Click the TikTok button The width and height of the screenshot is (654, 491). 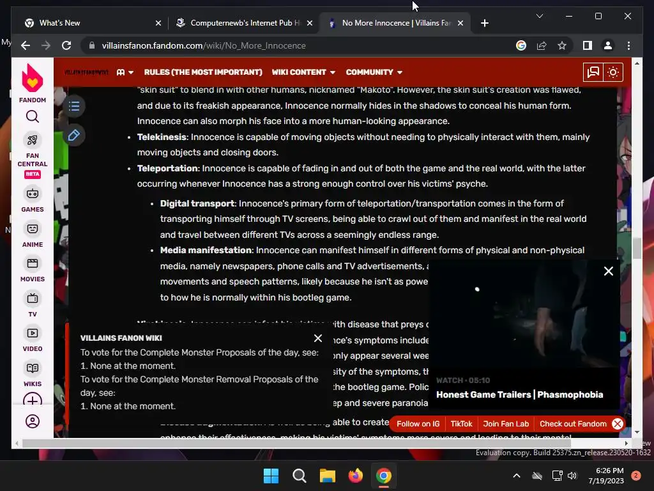point(461,424)
